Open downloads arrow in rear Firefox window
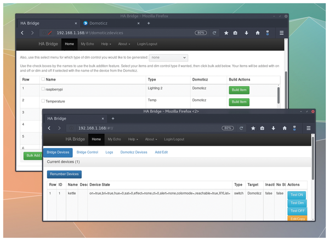The height and width of the screenshot is (241, 329). (246, 33)
